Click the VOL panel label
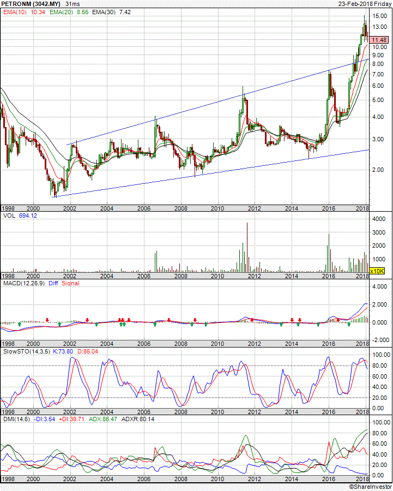 (x=9, y=215)
